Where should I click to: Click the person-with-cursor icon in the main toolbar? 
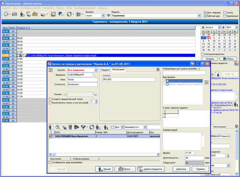click(22, 14)
